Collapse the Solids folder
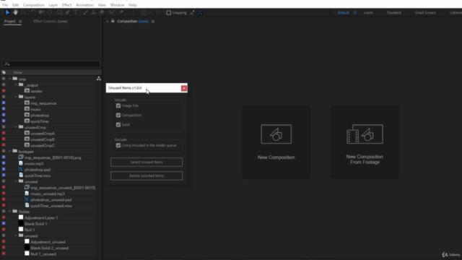The image size is (462, 260). coord(9,211)
